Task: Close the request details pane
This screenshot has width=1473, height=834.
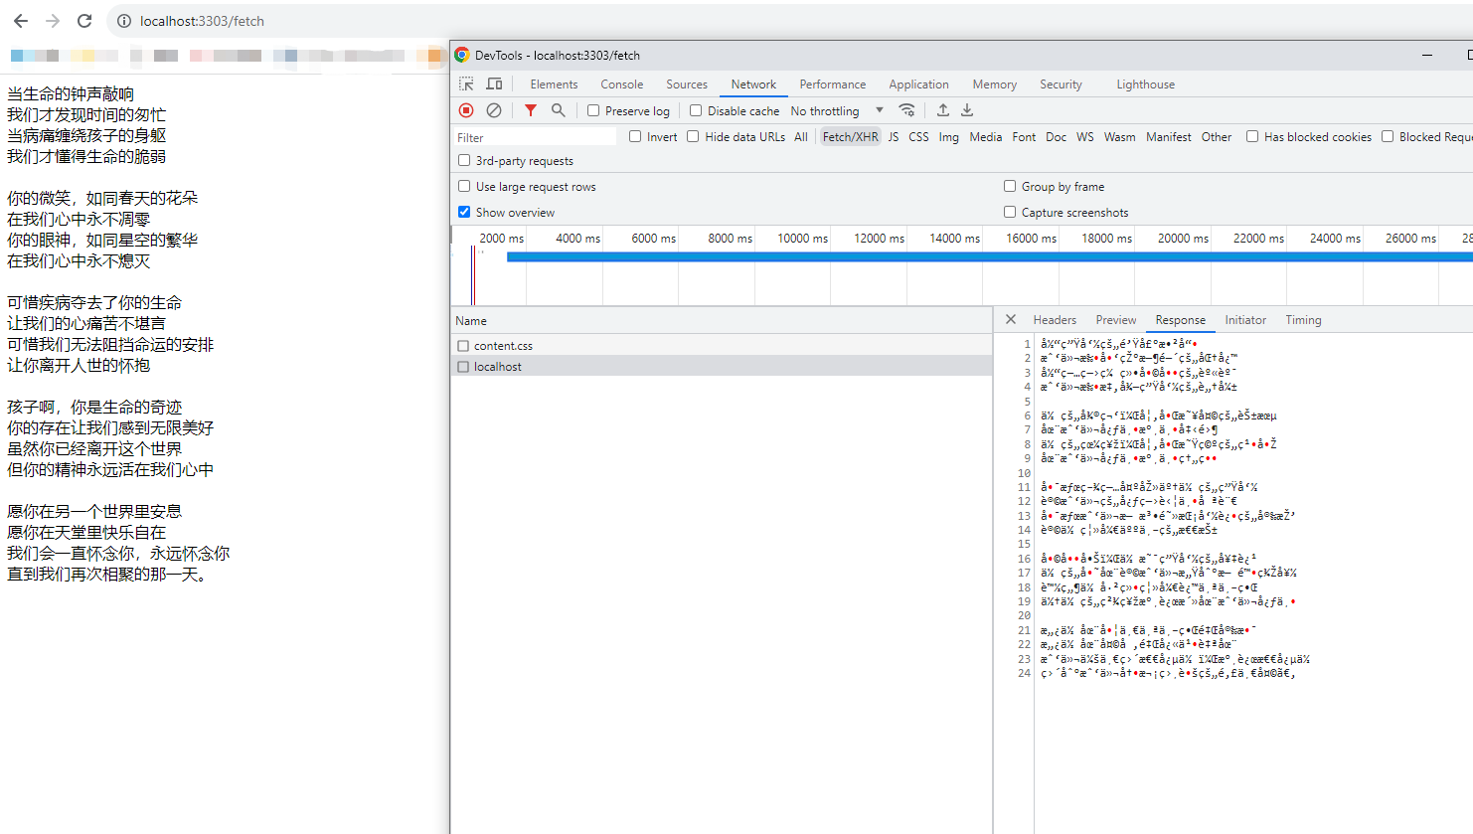Action: pyautogui.click(x=1011, y=320)
